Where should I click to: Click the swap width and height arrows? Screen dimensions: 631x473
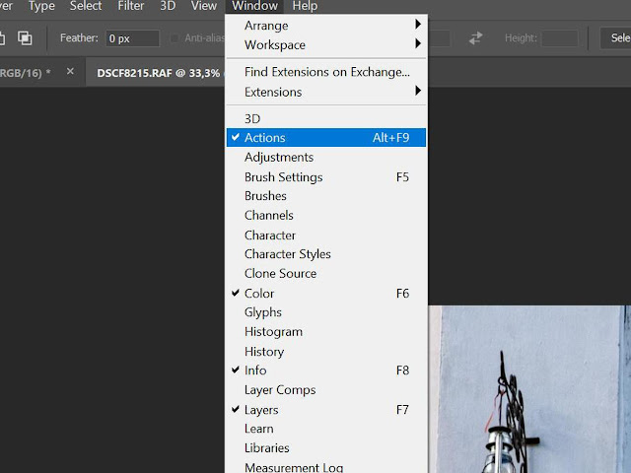475,38
